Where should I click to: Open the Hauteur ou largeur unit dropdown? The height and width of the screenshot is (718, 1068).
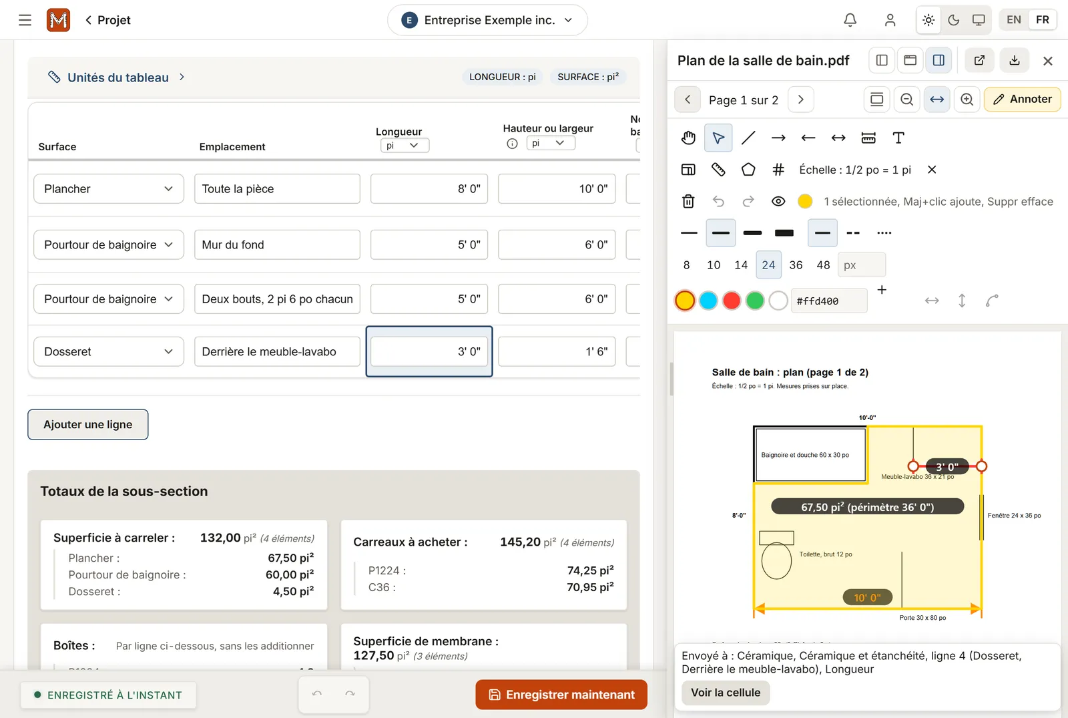[x=551, y=143]
